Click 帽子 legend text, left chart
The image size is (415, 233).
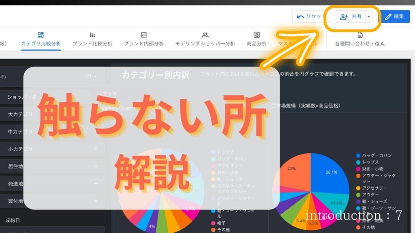pos(221,223)
